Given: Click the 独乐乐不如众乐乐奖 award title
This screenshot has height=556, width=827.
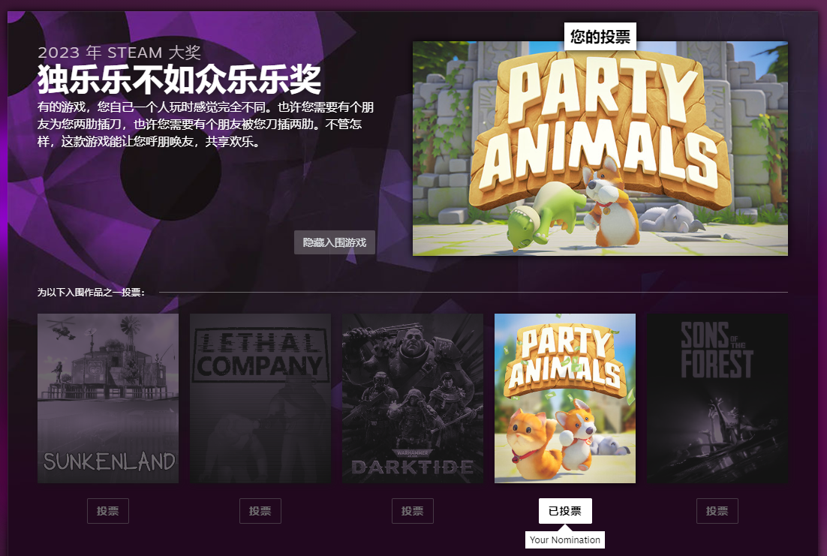Looking at the screenshot, I should pos(179,80).
